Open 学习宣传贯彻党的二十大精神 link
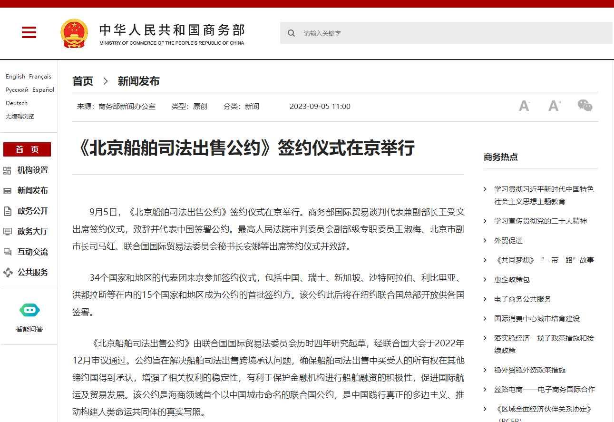This screenshot has width=614, height=422. (x=540, y=221)
